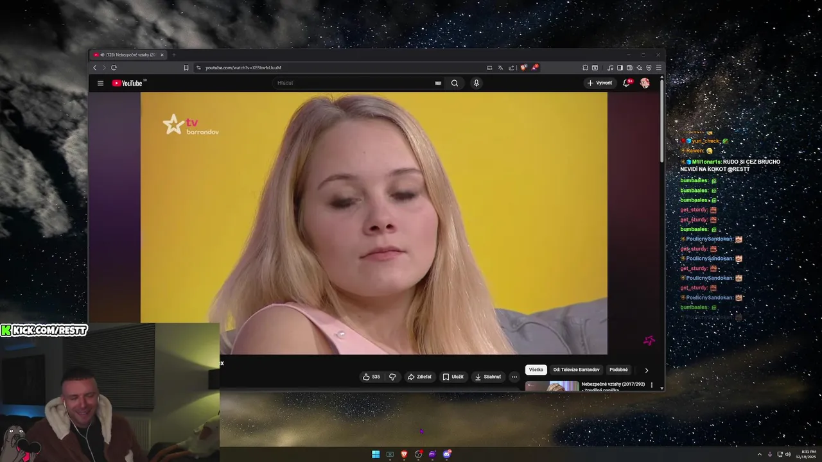This screenshot has width=822, height=462.
Task: Open options for Nebezpečné vztahy (2017/292) suggestion
Action: (652, 386)
